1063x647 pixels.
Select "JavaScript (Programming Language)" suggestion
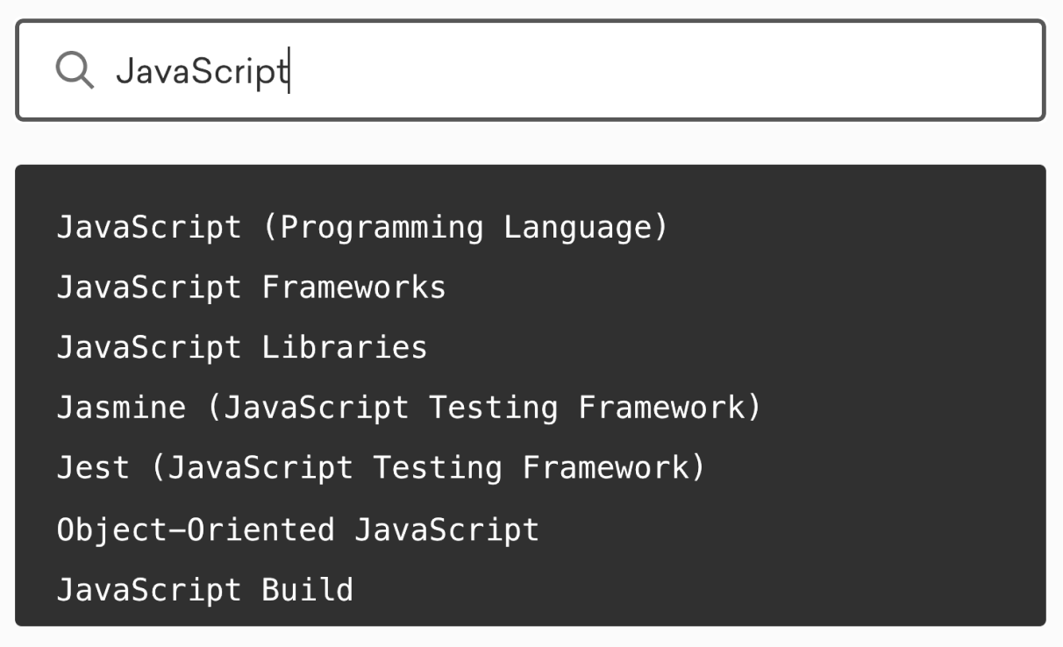(x=362, y=227)
